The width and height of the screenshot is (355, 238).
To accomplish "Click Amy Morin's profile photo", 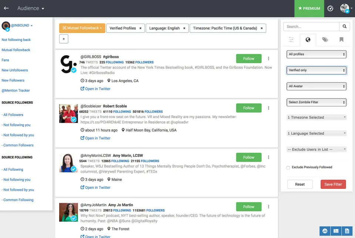I will point(68,163).
